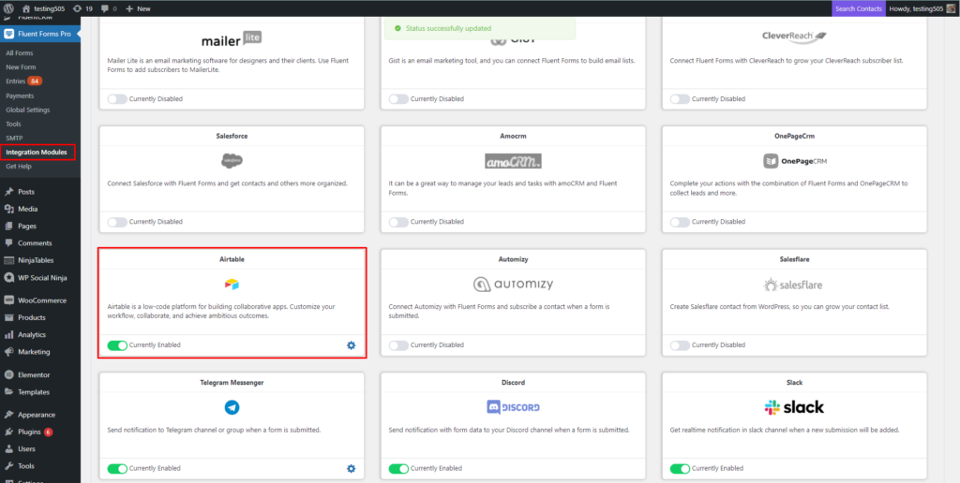This screenshot has width=960, height=483.
Task: Open Templates menu in sidebar
Action: point(35,392)
